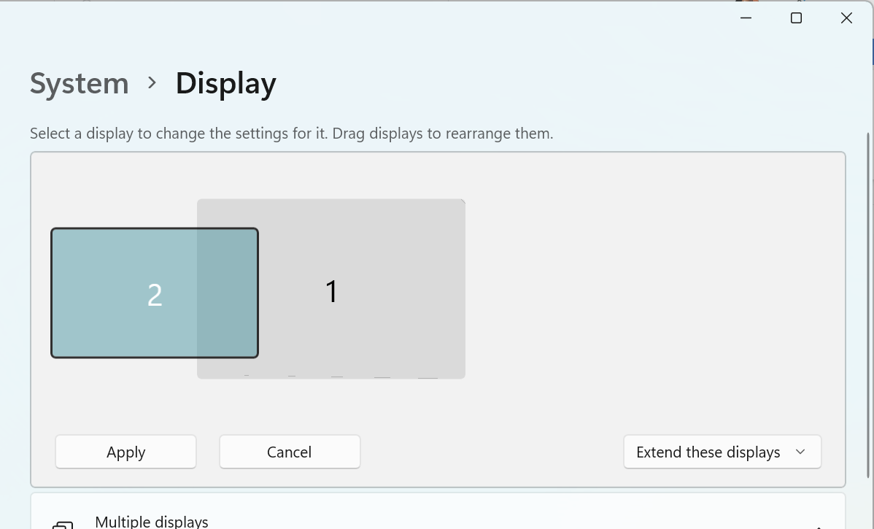Screen dimensions: 874x529
Task: Click the Apply button
Action: [125, 452]
